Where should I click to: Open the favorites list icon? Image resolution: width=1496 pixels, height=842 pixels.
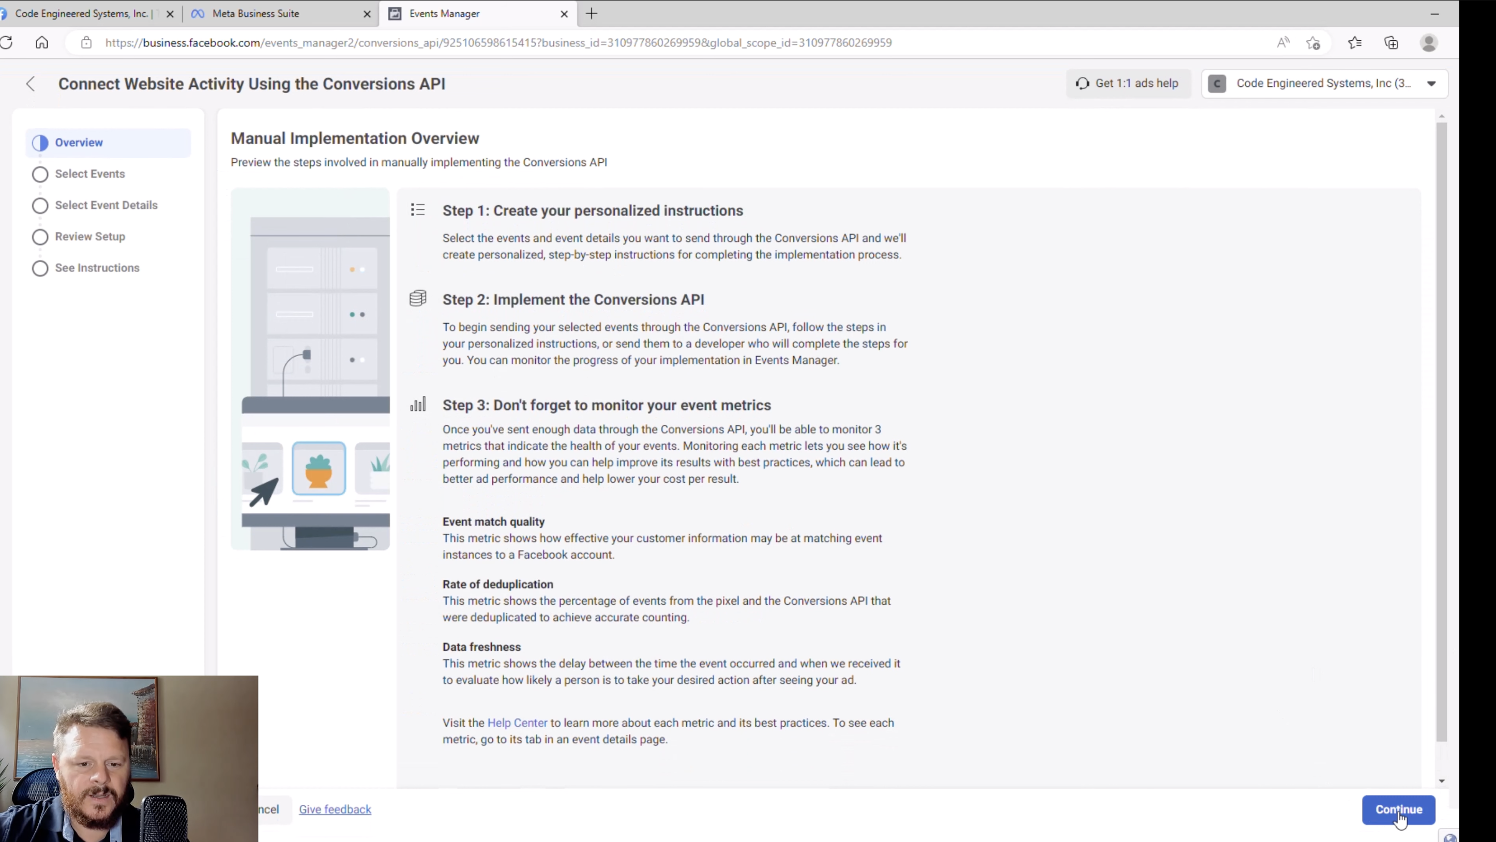click(x=1355, y=43)
